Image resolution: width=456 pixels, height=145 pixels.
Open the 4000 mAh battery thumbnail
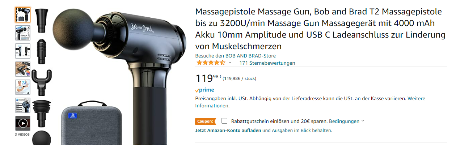click(x=22, y=33)
